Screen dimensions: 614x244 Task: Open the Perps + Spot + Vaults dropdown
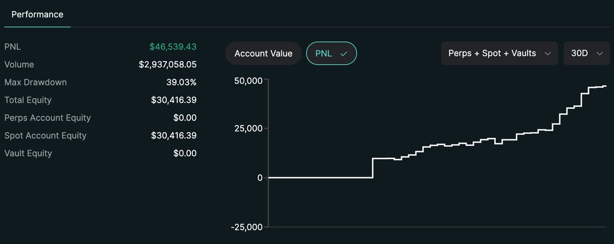[x=499, y=53]
